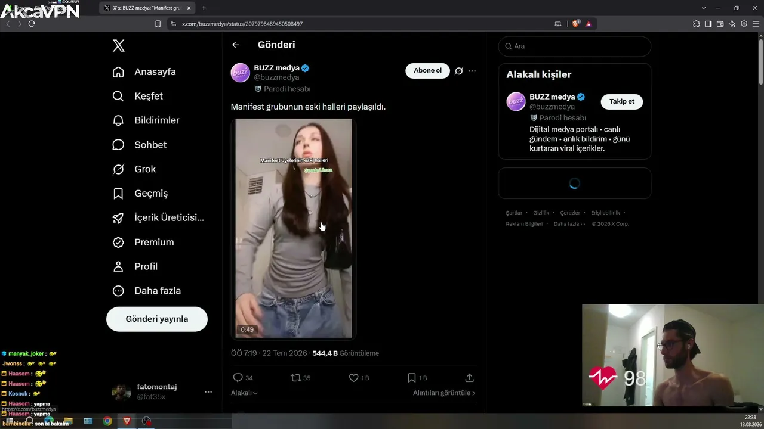Viewport: 764px width, 429px height.
Task: Click the browser back arrow
Action: [x=8, y=24]
